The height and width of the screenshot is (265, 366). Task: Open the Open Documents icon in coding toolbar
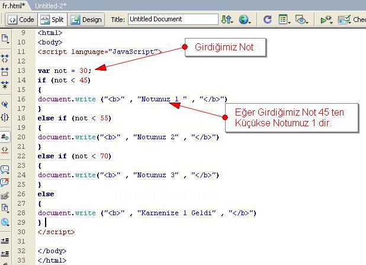pos(5,39)
